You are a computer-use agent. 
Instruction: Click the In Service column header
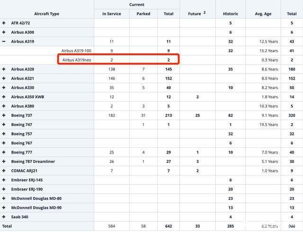pyautogui.click(x=112, y=14)
